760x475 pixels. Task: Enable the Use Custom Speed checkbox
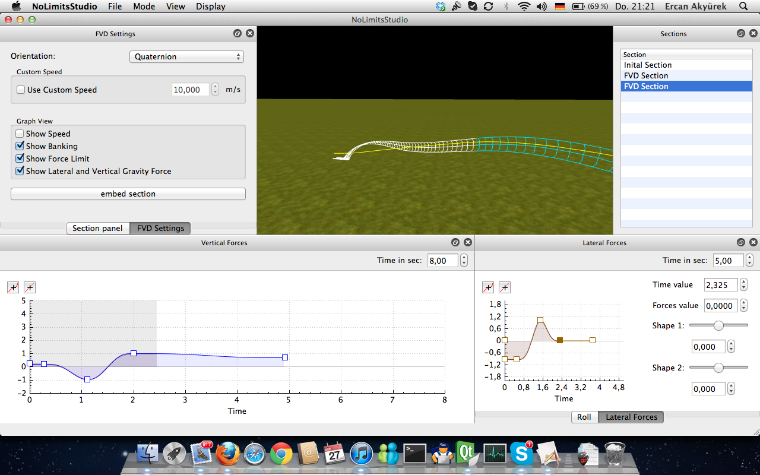(x=21, y=90)
